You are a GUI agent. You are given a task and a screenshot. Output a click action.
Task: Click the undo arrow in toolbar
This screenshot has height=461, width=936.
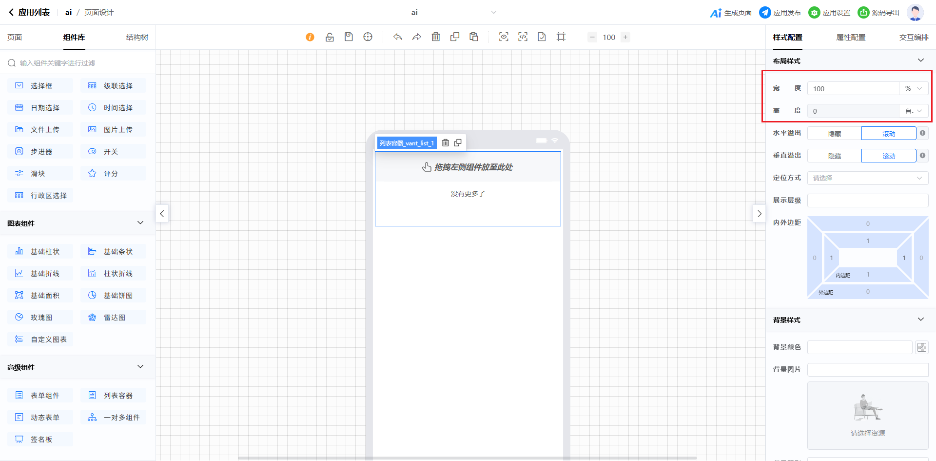pos(398,37)
